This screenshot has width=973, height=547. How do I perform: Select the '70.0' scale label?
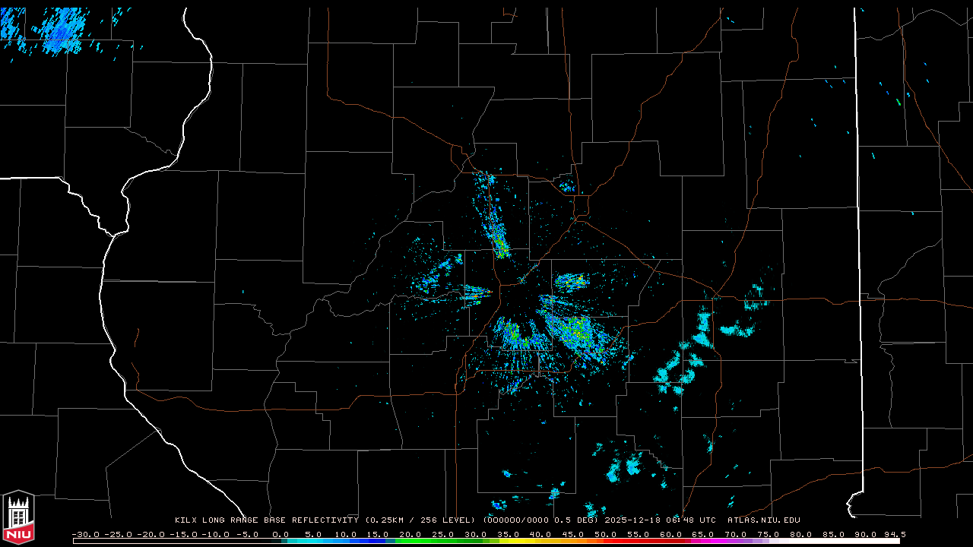pyautogui.click(x=736, y=534)
